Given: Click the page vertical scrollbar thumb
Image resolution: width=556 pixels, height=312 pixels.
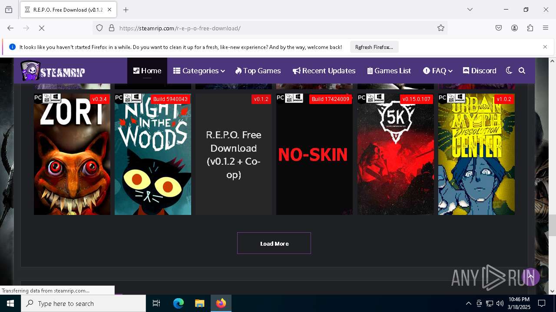Looking at the screenshot, I should pyautogui.click(x=552, y=225).
